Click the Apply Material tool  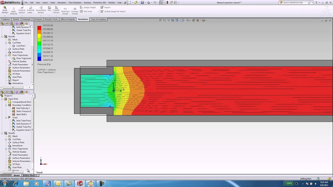tap(14, 10)
